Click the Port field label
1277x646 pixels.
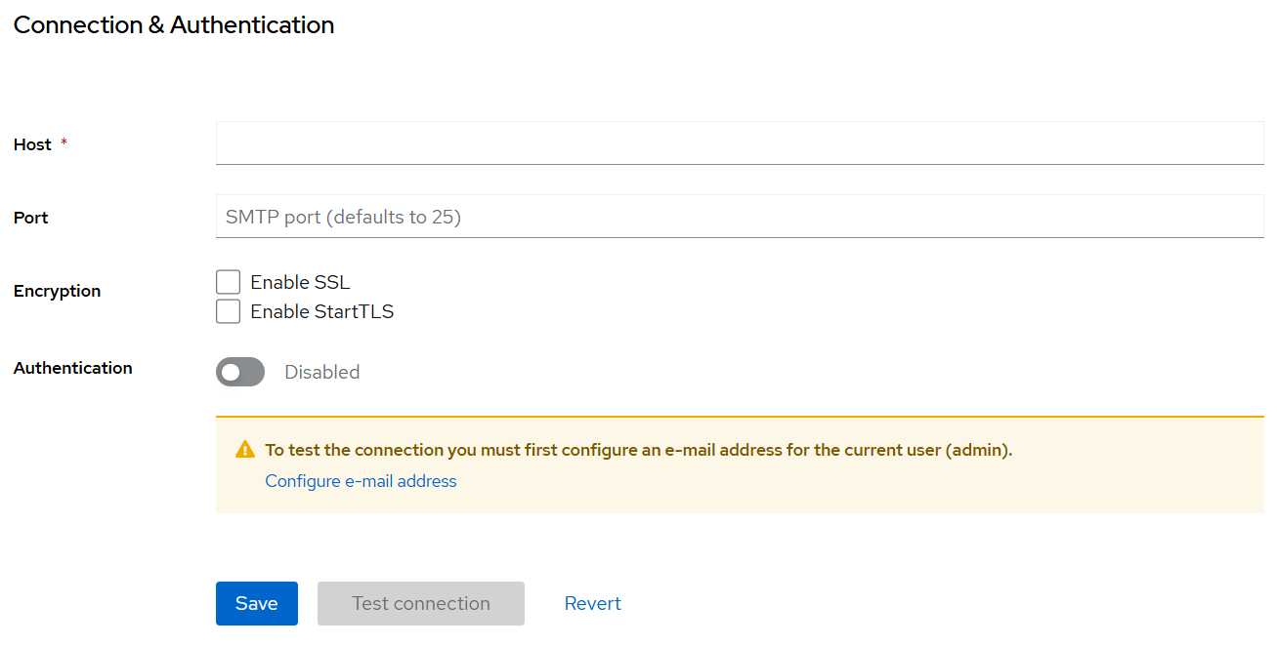click(x=31, y=218)
